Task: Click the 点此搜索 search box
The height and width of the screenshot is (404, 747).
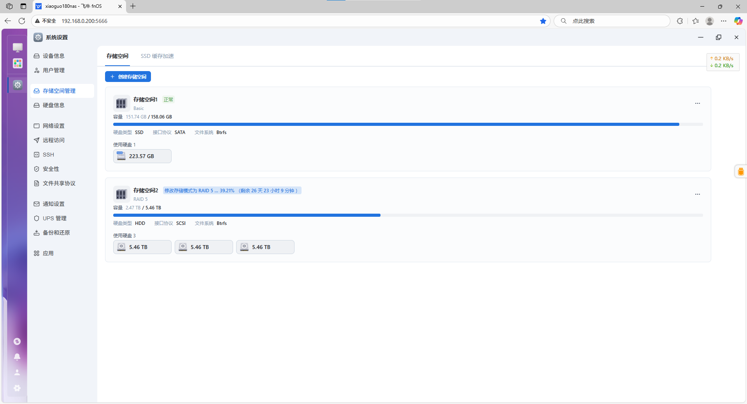Action: [x=612, y=21]
